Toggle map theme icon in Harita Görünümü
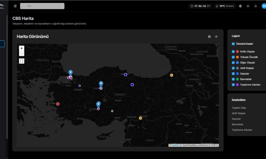Viewport: 266px width, 159px height. (216, 37)
